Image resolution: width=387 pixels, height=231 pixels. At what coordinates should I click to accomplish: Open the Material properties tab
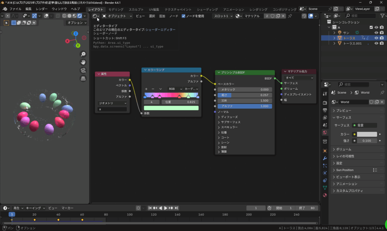point(325,195)
